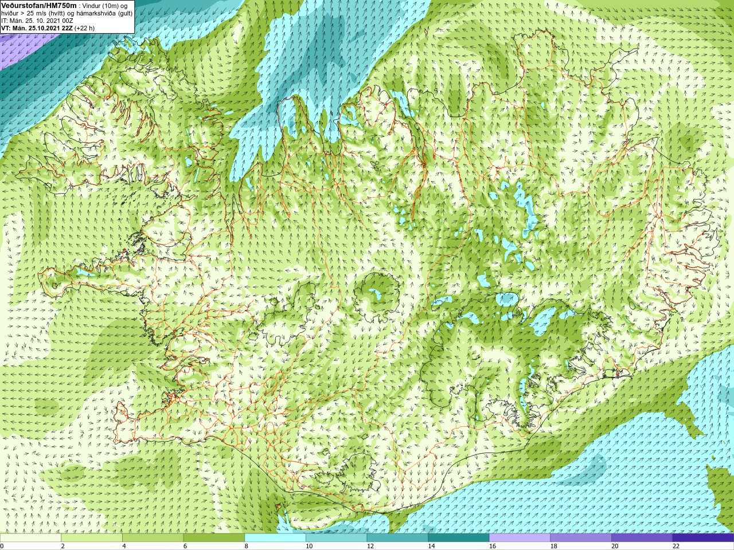
Task: Click the scale label '8'
Action: coord(246,546)
